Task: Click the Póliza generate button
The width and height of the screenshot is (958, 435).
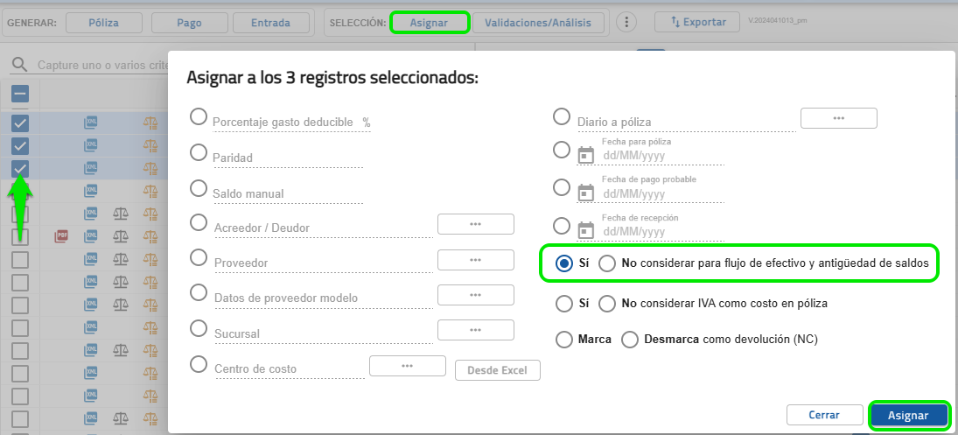Action: [103, 23]
